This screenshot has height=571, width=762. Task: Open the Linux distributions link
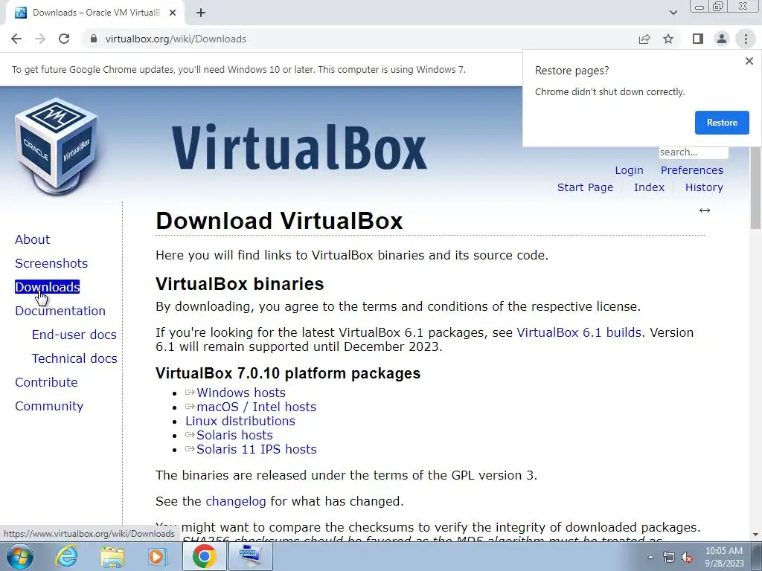[240, 421]
